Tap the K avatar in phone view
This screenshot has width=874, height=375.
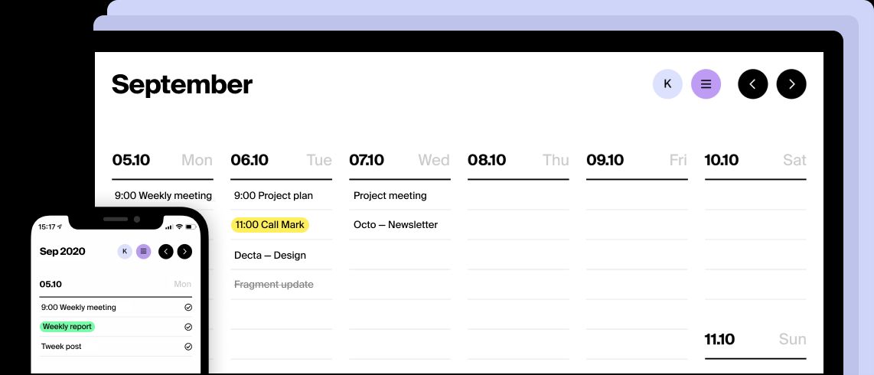tap(125, 252)
